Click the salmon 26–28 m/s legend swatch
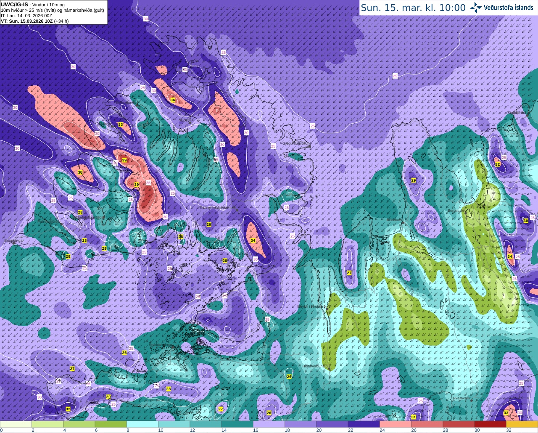 [427, 424]
